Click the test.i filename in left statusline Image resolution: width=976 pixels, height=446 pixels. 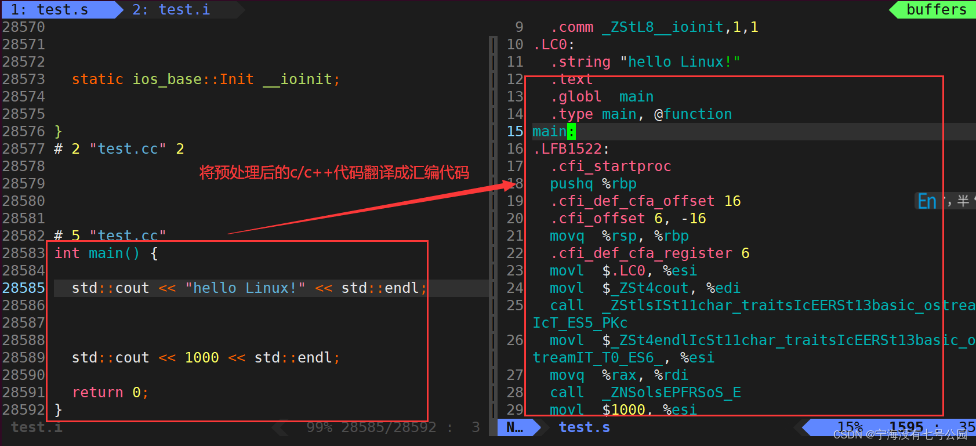coord(37,427)
